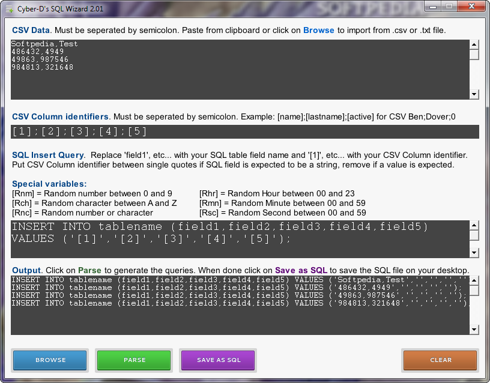The height and width of the screenshot is (383, 490).
Task: Click the output row containing 'Softpedia,Test'
Action: [240, 280]
